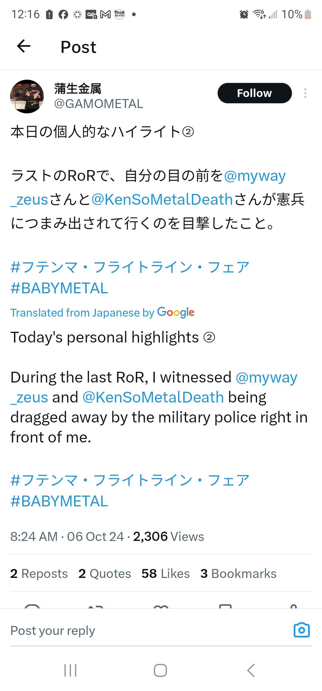Follow the @GAMOMETAL account
The width and height of the screenshot is (322, 691).
click(254, 93)
